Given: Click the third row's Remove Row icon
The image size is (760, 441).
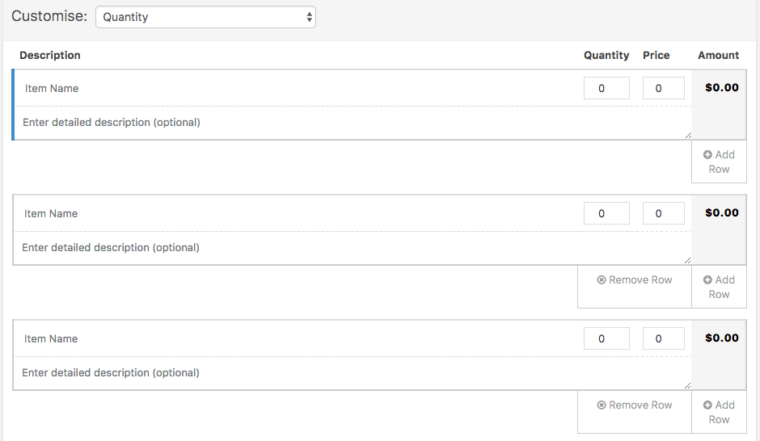Looking at the screenshot, I should coord(602,405).
